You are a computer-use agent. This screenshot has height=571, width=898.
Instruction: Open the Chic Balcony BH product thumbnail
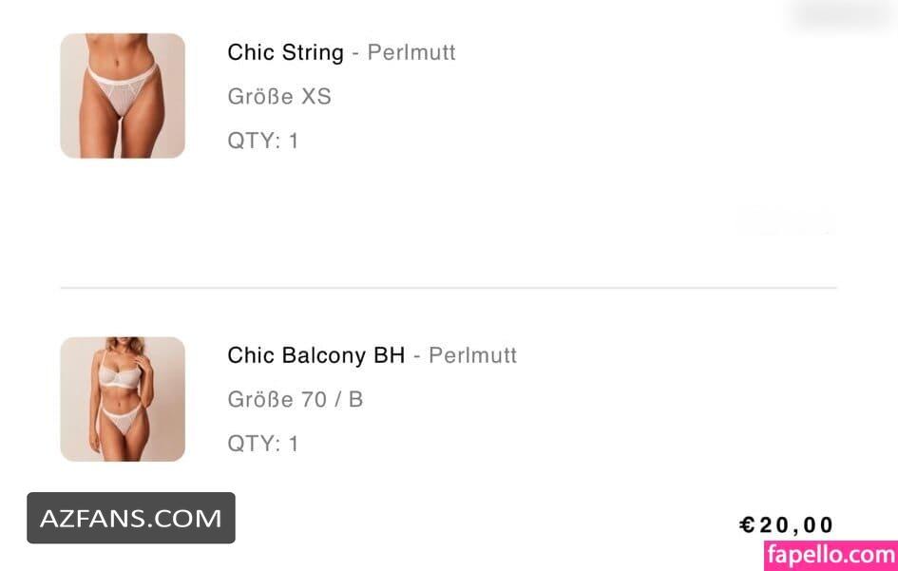[x=123, y=399]
